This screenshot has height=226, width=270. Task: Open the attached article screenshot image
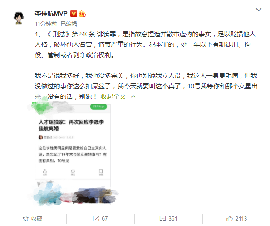73,154
